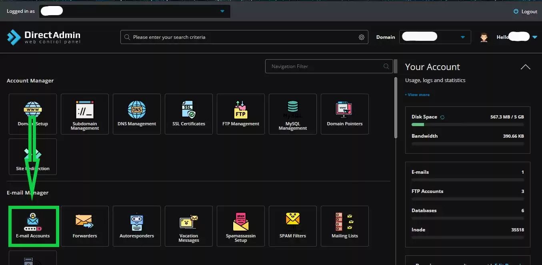Click the E-mails usage bar
This screenshot has width=542, height=265.
tap(468, 180)
